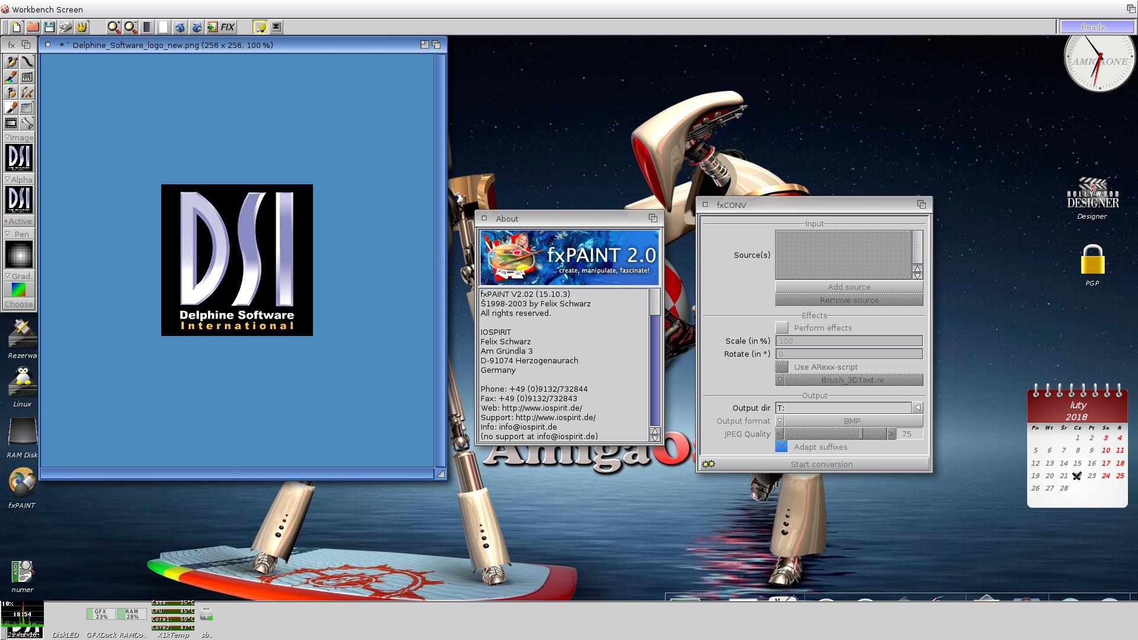The height and width of the screenshot is (640, 1138).
Task: Open the Output format BMP dropdown
Action: click(x=849, y=421)
